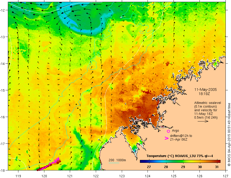The image size is (231, 178).
Task: Click the '121' longitude axis label
Action: pos(70,176)
